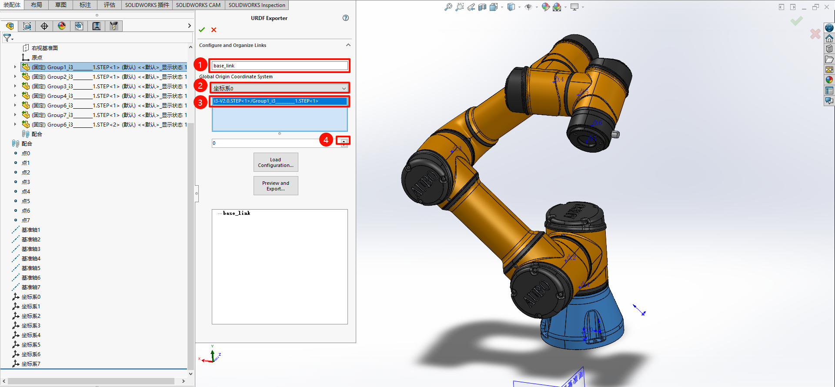Click the Zoom to Fit icon

448,7
